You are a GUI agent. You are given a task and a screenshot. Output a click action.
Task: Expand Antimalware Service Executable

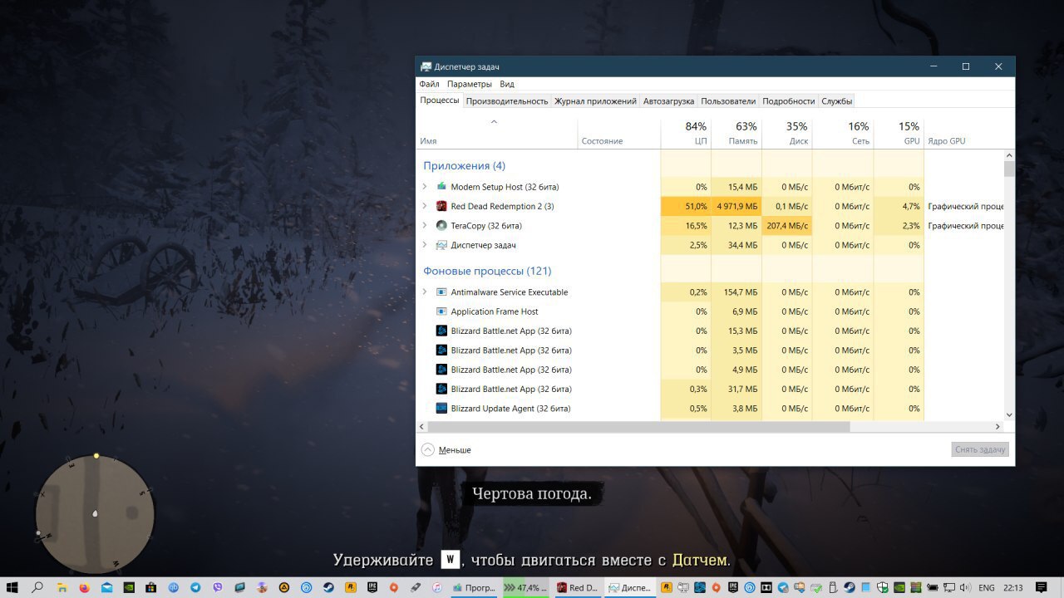[425, 292]
